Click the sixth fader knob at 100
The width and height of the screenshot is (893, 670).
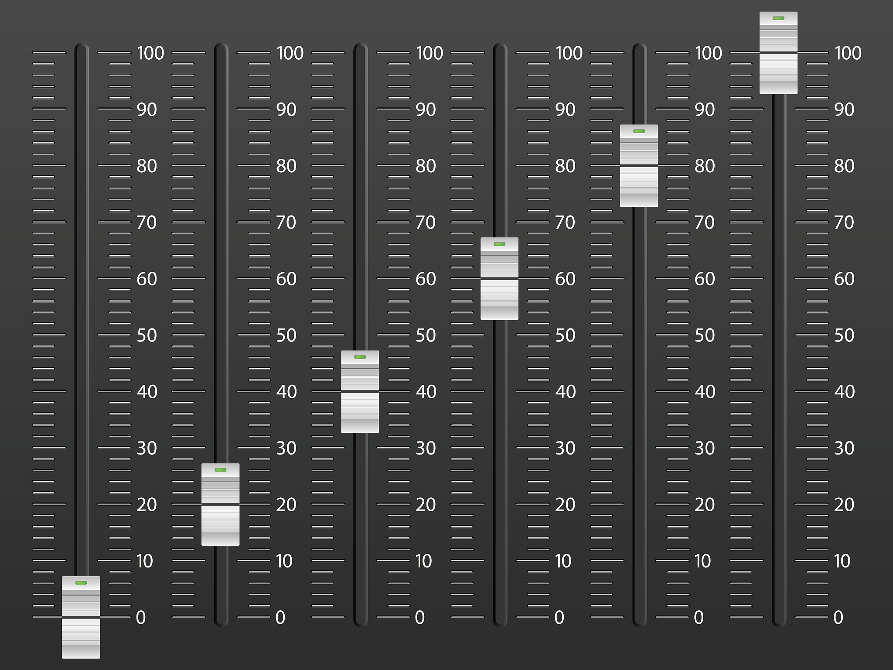pos(778,53)
